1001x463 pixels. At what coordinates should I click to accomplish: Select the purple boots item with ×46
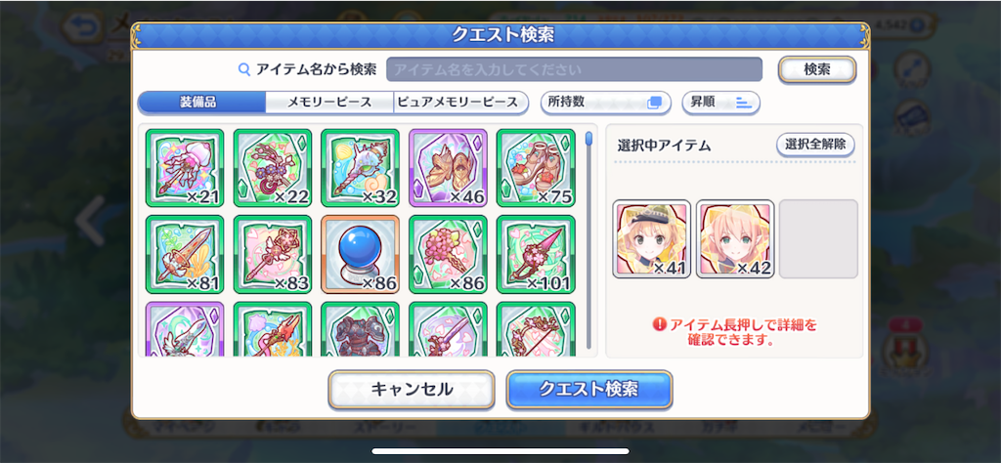[x=448, y=168]
